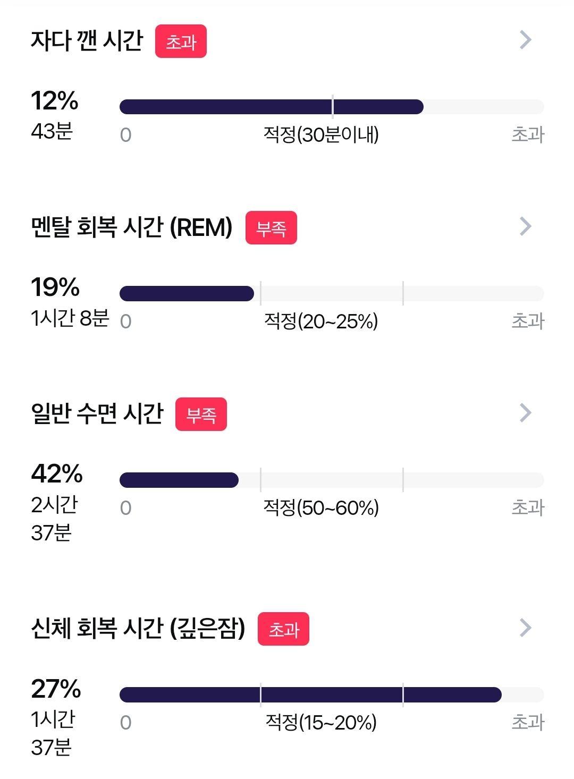Open 자다 깬 시간 details chevron
This screenshot has width=574, height=779.
coord(525,40)
